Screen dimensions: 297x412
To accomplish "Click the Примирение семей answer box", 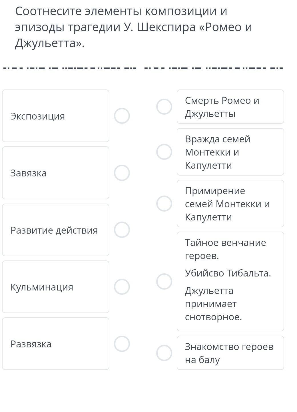I will pyautogui.click(x=230, y=204).
